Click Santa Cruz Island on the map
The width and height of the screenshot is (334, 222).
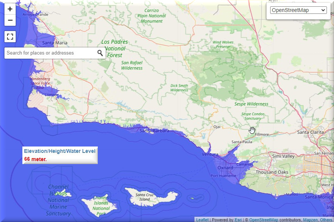pyautogui.click(x=145, y=197)
